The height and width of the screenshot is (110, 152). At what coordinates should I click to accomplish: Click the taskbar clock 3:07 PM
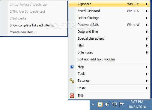click(x=137, y=102)
